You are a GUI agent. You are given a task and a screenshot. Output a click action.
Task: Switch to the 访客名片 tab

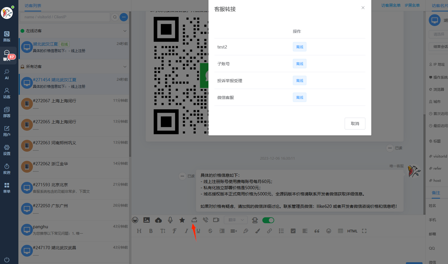pos(440,6)
